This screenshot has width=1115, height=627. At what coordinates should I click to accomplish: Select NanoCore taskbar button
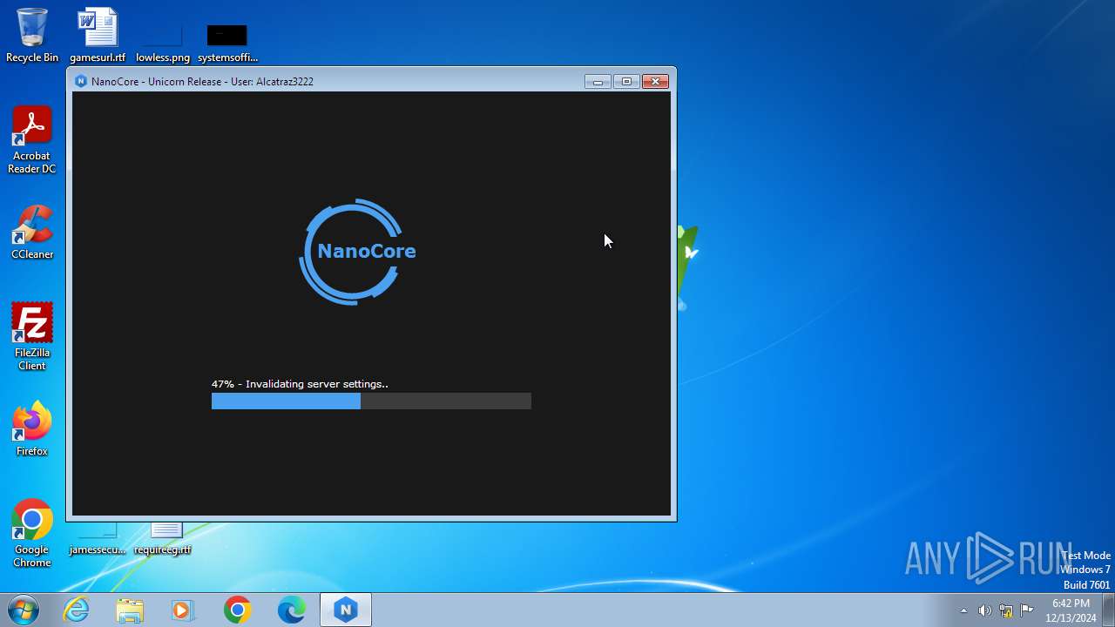click(346, 610)
